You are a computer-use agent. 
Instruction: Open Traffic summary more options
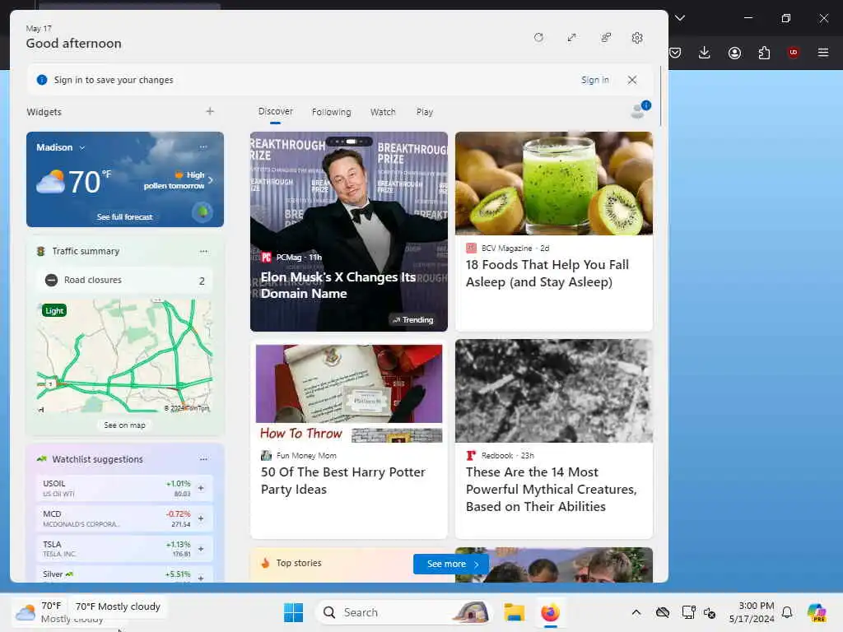(x=203, y=251)
